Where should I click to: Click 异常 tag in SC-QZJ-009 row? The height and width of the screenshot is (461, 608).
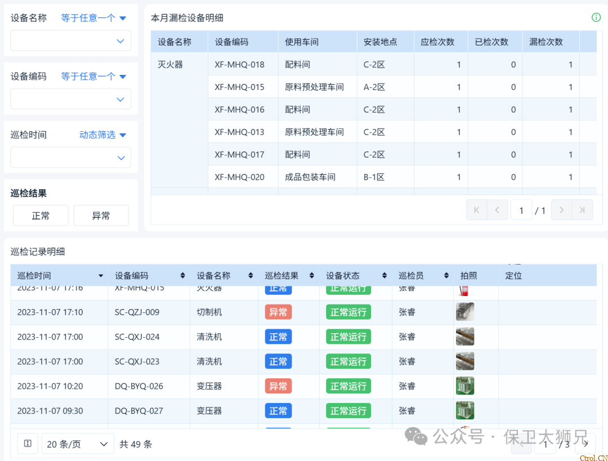pyautogui.click(x=278, y=312)
